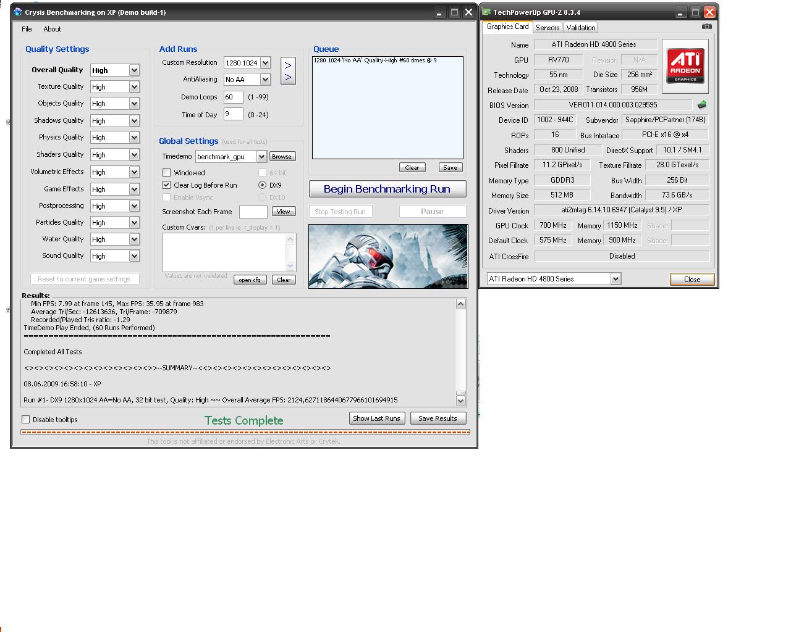Select the queued 1280 1024 run entry
Viewport: 791px width, 632px height.
(375, 60)
